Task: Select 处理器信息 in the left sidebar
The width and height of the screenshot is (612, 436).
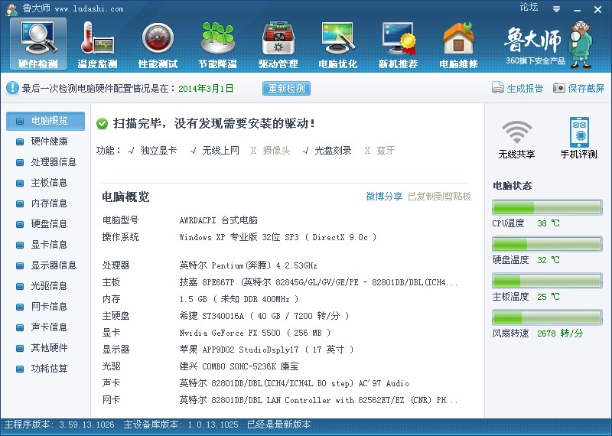Action: point(53,162)
